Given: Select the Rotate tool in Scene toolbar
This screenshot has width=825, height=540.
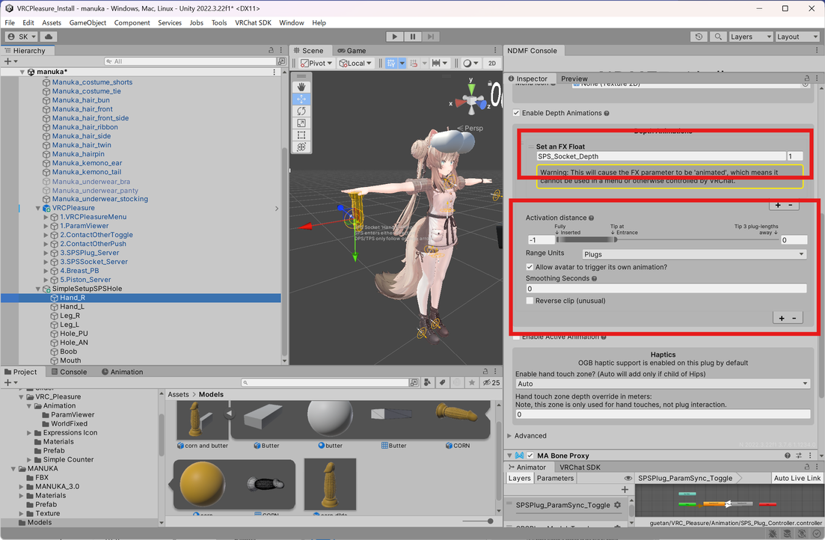Looking at the screenshot, I should [x=301, y=111].
